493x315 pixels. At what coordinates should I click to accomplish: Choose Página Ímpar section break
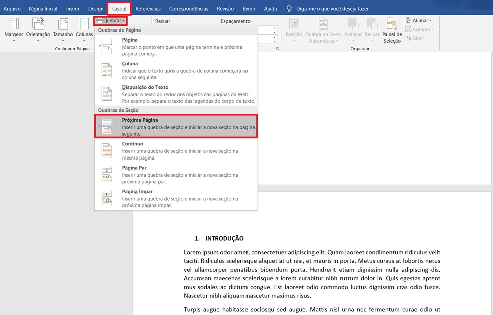[176, 198]
